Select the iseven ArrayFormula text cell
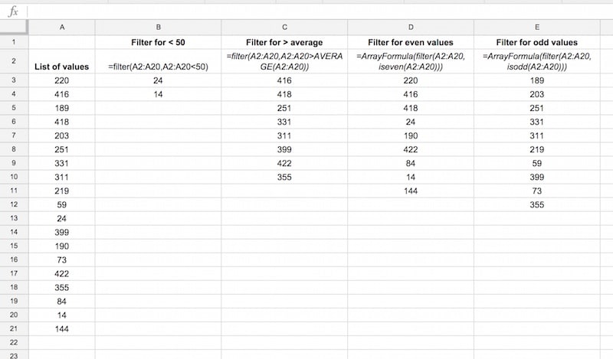 pos(410,61)
